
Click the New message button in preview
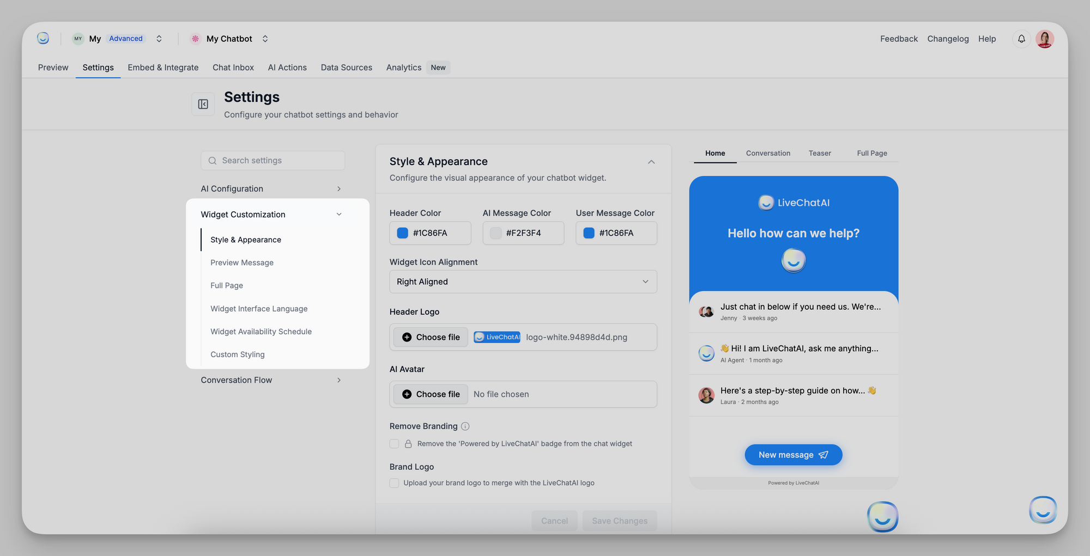point(794,455)
